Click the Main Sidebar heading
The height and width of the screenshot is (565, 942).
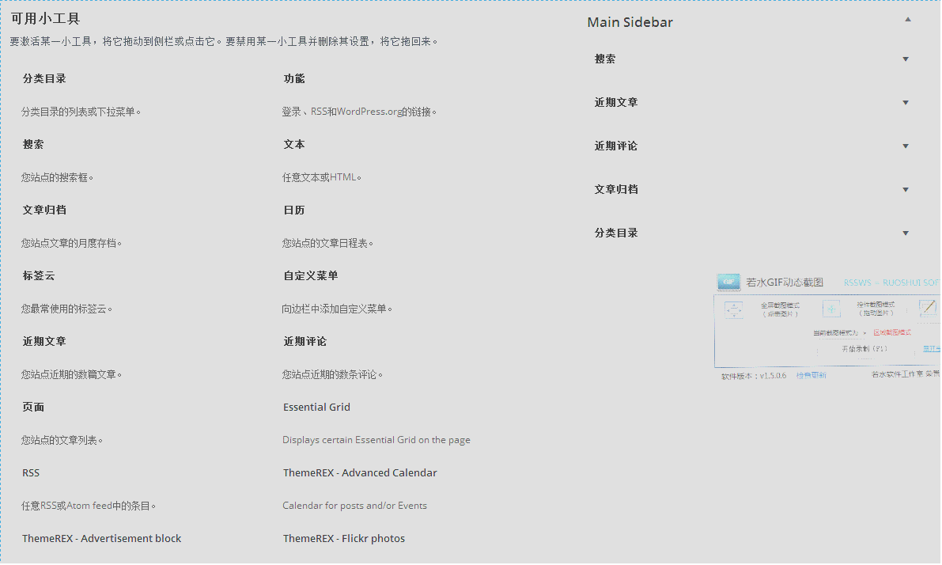click(x=630, y=22)
